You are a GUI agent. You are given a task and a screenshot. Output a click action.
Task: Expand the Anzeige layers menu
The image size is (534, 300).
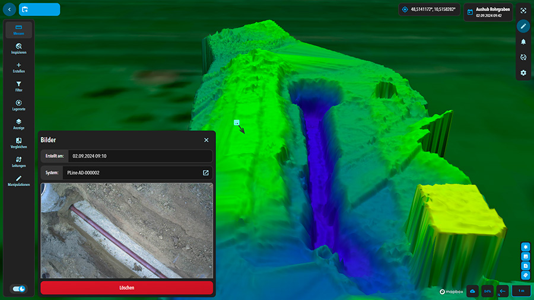[18, 124]
